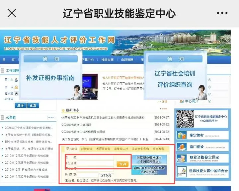Open 2024年省直考工复习题 news item
The width and height of the screenshot is (239, 191).
(76, 125)
